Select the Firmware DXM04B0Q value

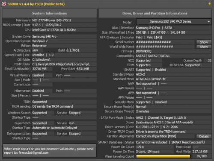click(143, 51)
